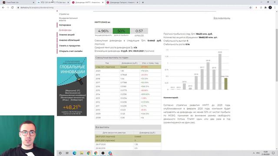Image resolution: width=278 pixels, height=156 pixels.
Task: Open a new browser tab
Action: (x=143, y=3)
